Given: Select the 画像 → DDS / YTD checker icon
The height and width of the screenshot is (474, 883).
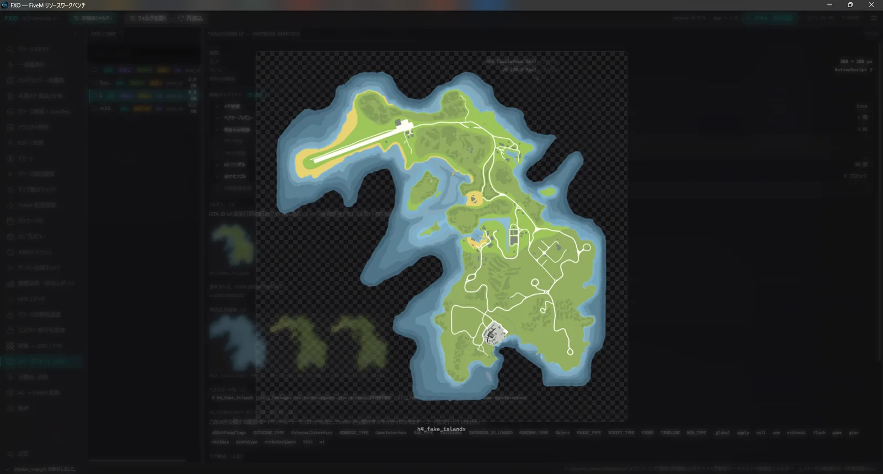Looking at the screenshot, I should [x=10, y=346].
